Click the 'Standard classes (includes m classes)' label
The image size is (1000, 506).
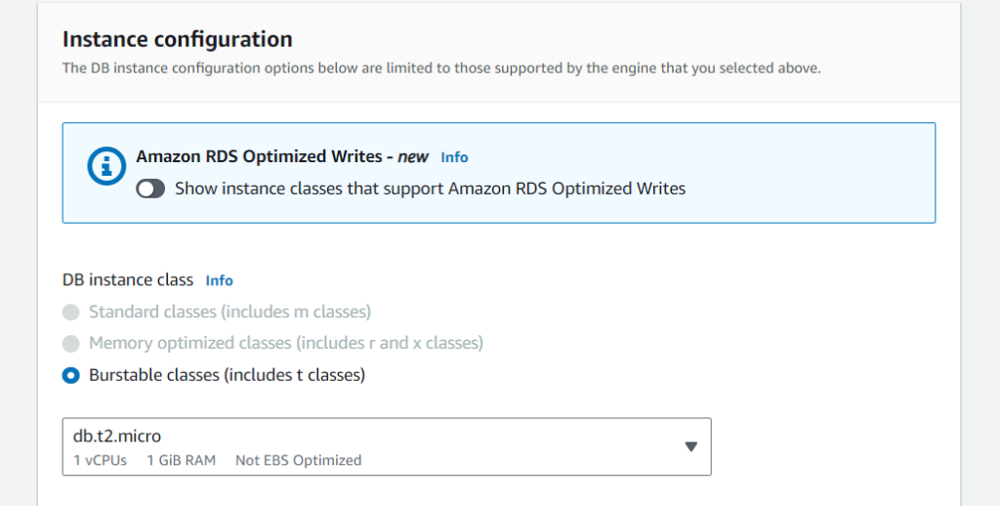229,312
